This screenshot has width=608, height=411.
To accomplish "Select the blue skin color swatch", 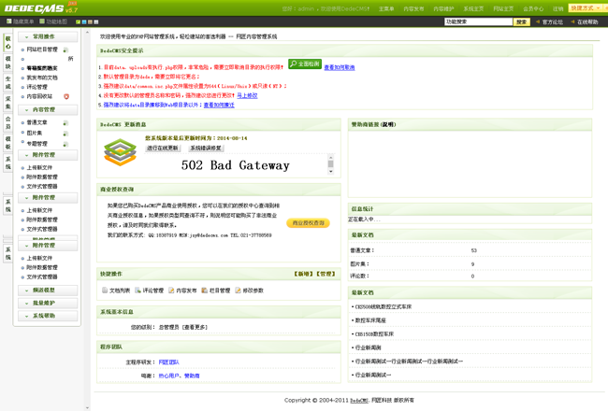I will point(84,22).
